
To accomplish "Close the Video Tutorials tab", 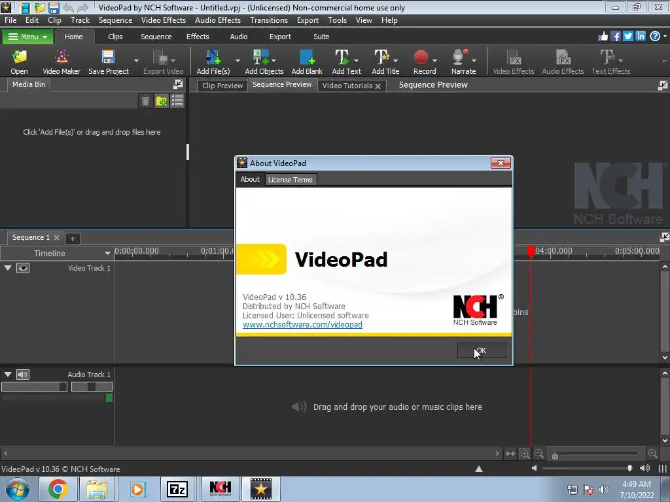I will [x=378, y=86].
